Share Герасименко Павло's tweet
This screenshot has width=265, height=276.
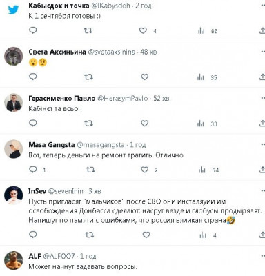[x=262, y=124]
